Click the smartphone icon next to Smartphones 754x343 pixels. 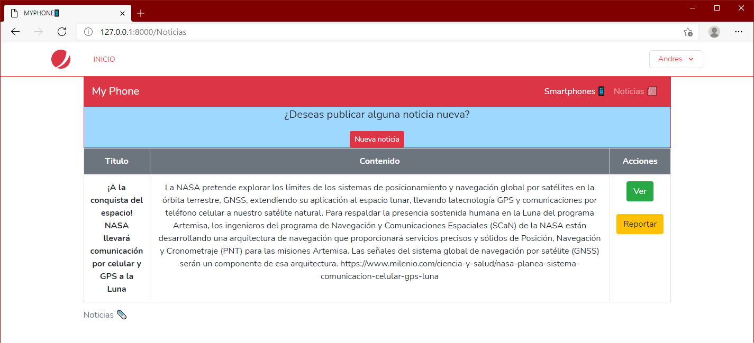point(602,91)
